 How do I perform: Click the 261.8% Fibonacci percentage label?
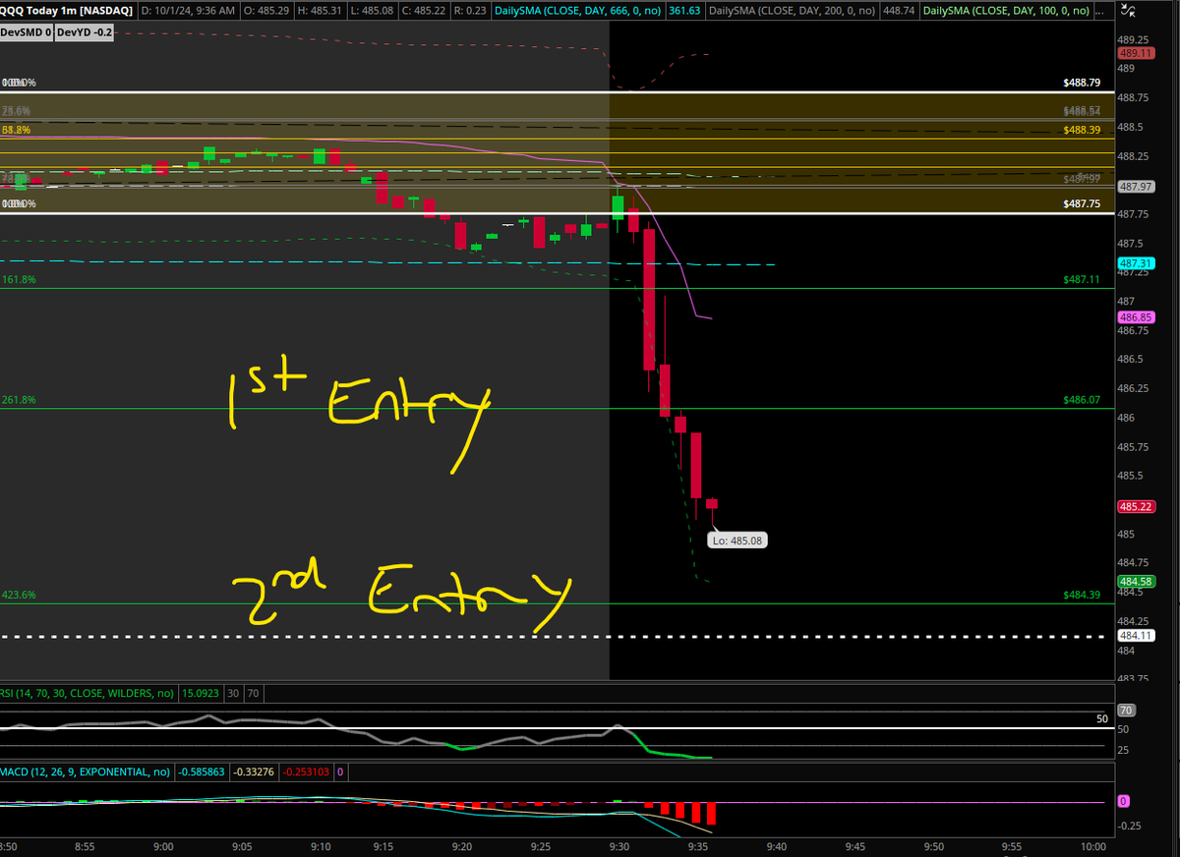click(19, 401)
